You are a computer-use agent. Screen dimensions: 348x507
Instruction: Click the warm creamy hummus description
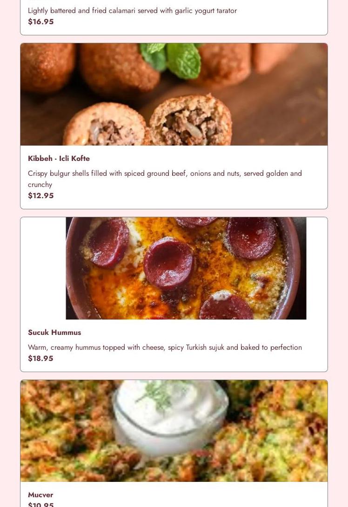click(x=165, y=347)
